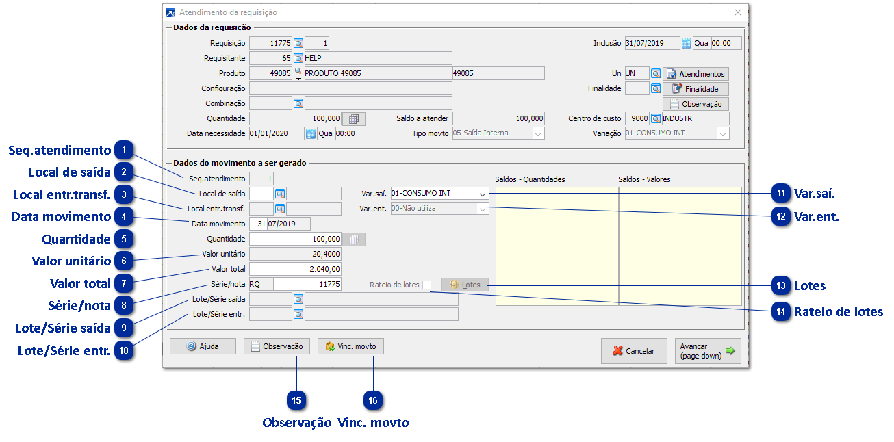
Task: Open the Lote/Série saída lookup icon
Action: click(298, 299)
